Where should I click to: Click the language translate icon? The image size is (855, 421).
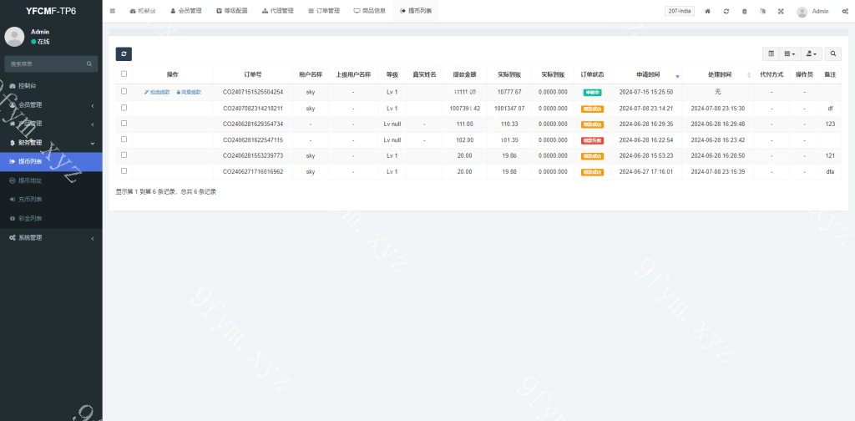(763, 11)
